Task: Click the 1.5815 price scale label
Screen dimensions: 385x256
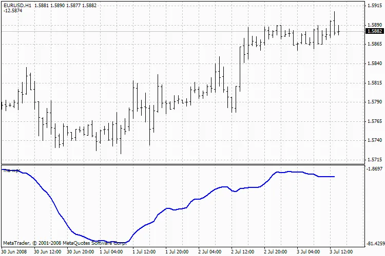Action: [374, 83]
